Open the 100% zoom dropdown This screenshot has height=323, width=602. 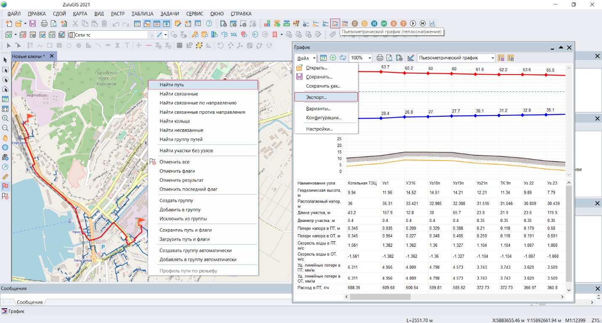tap(369, 58)
